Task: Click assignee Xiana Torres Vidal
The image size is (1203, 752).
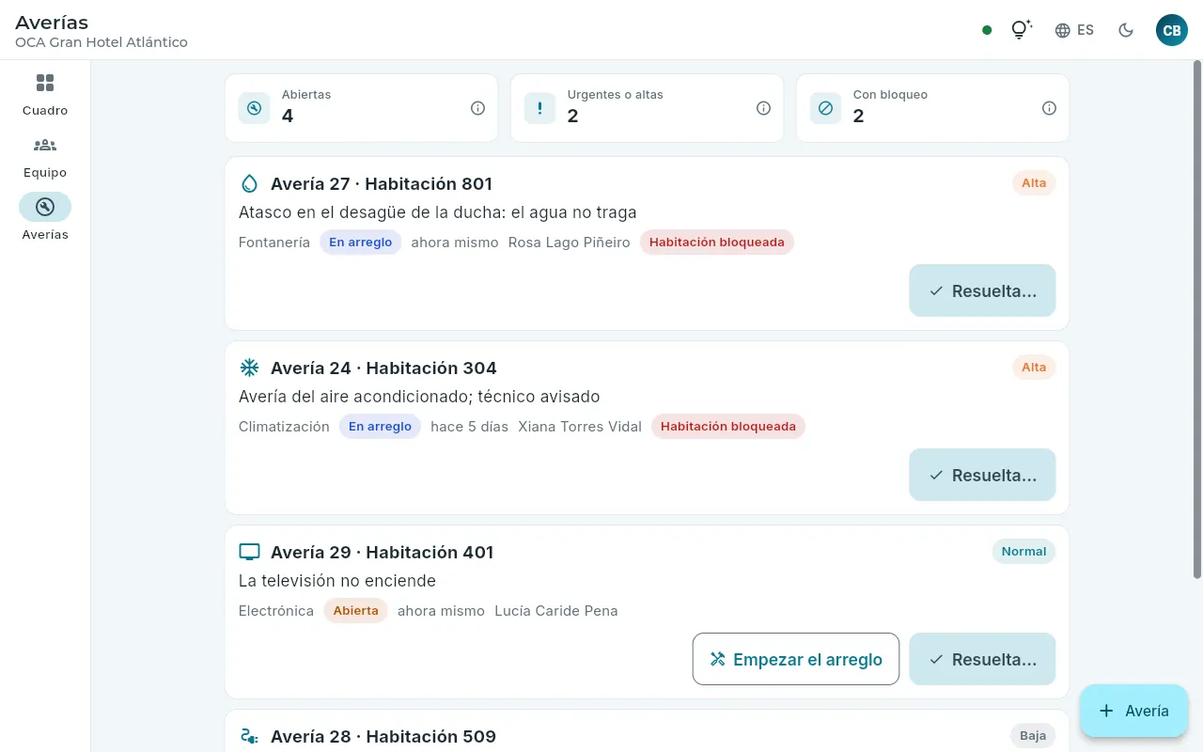Action: 580,427
